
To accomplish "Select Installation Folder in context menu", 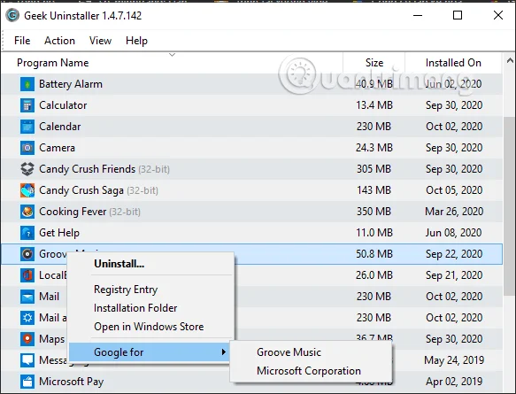I will [135, 308].
